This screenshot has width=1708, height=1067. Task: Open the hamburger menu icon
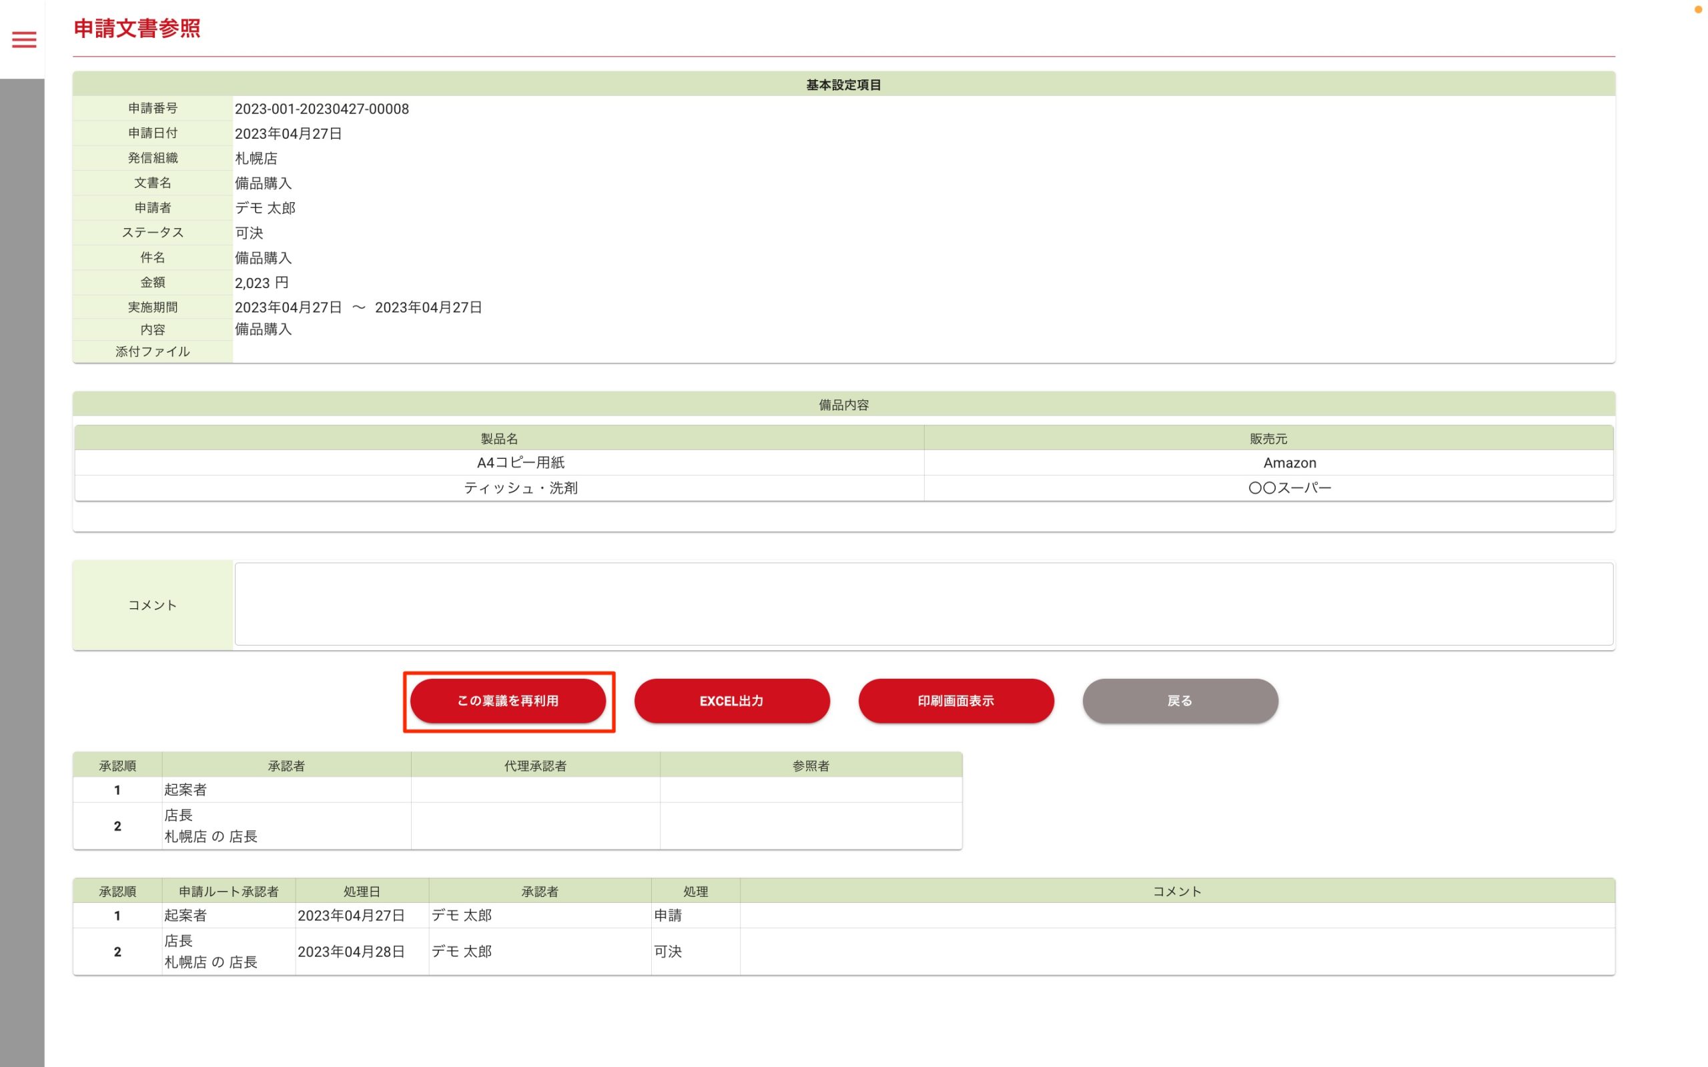pos(24,39)
